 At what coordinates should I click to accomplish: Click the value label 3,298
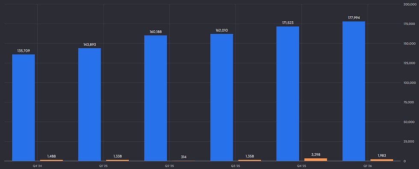coord(316,154)
